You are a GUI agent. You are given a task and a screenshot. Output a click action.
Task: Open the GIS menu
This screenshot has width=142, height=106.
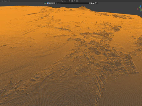click(9, 1)
